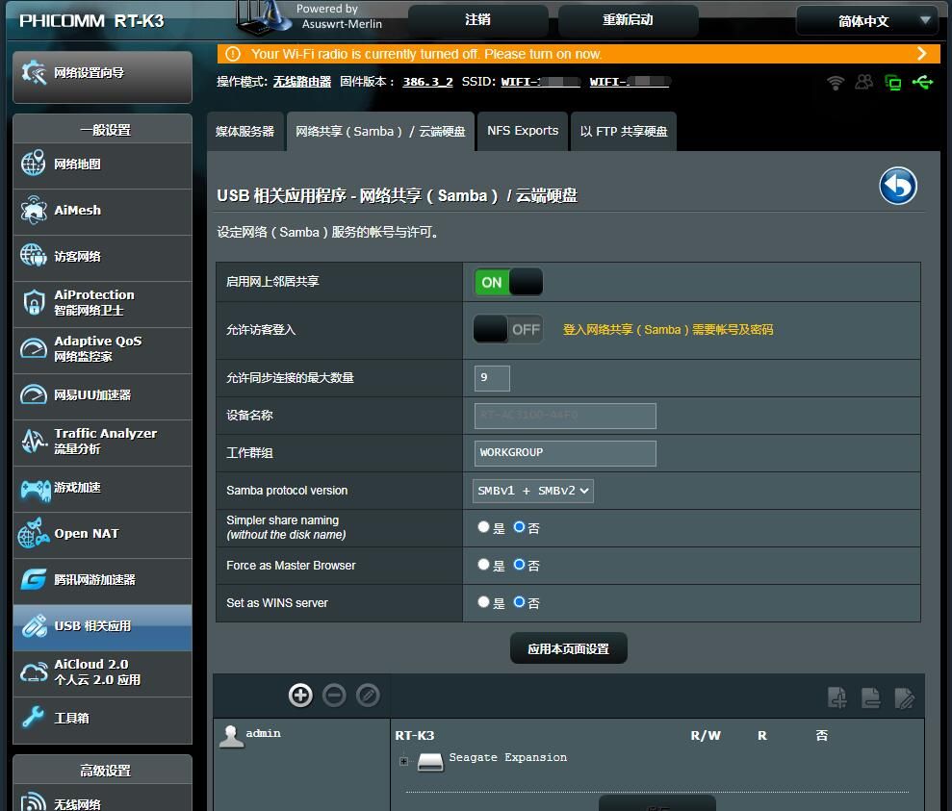Click the delete account minus icon
Viewport: 952px width, 811px height.
click(334, 695)
